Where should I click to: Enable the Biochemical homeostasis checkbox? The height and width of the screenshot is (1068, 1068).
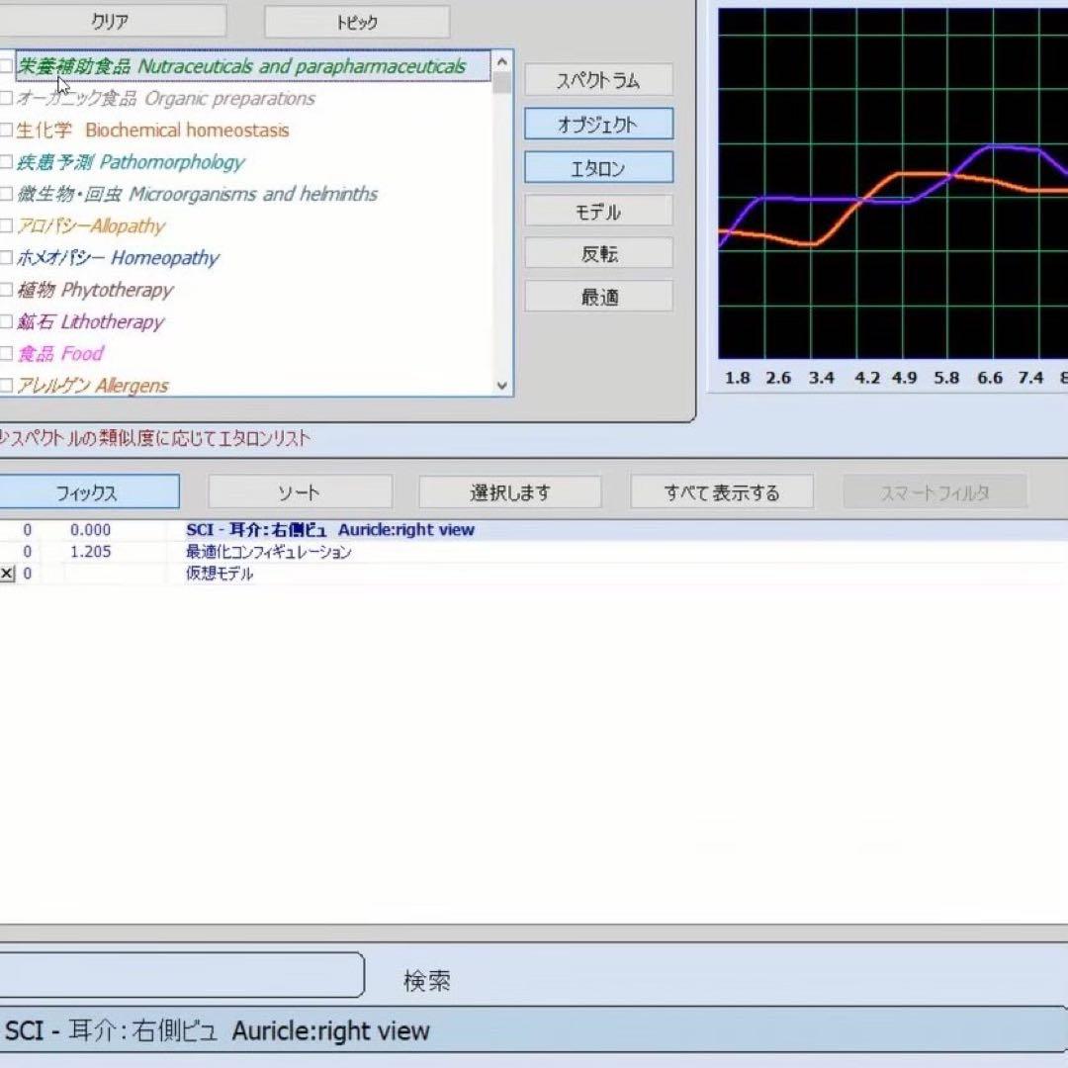[x=7, y=131]
